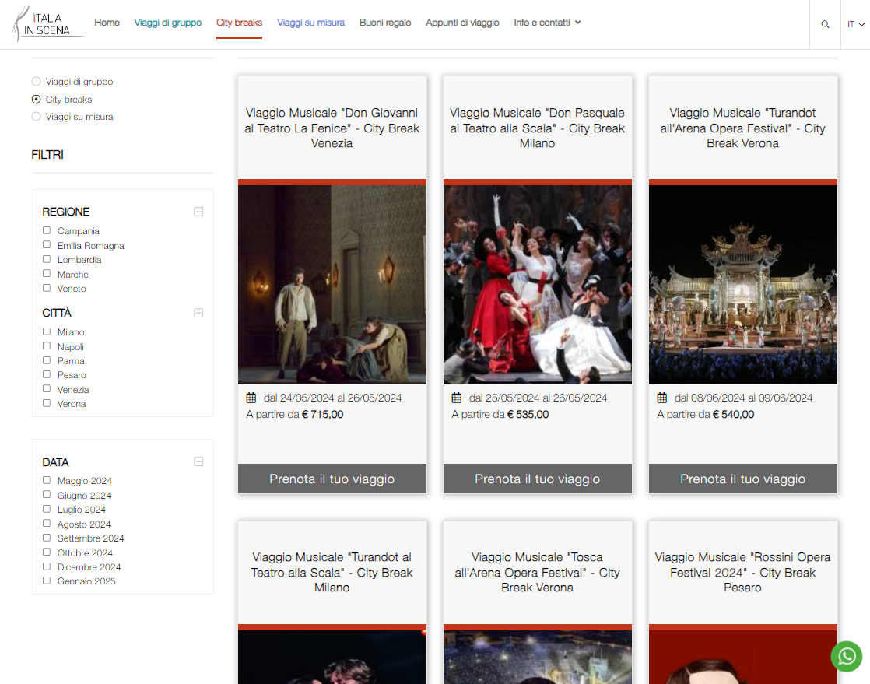The width and height of the screenshot is (870, 684).
Task: Check the Veneto region checkbox
Action: pyautogui.click(x=47, y=288)
